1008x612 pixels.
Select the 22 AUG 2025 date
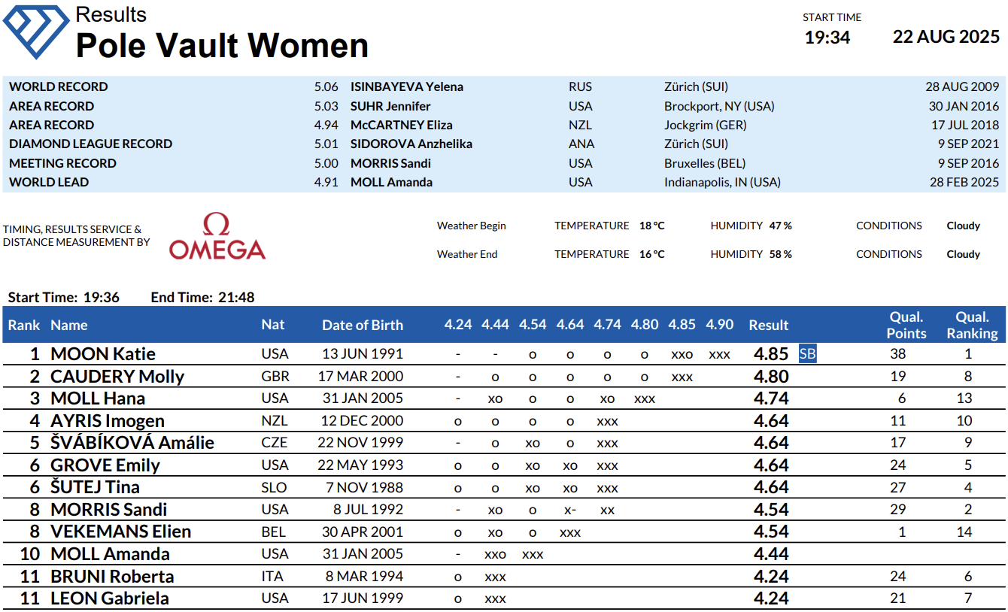pyautogui.click(x=946, y=37)
